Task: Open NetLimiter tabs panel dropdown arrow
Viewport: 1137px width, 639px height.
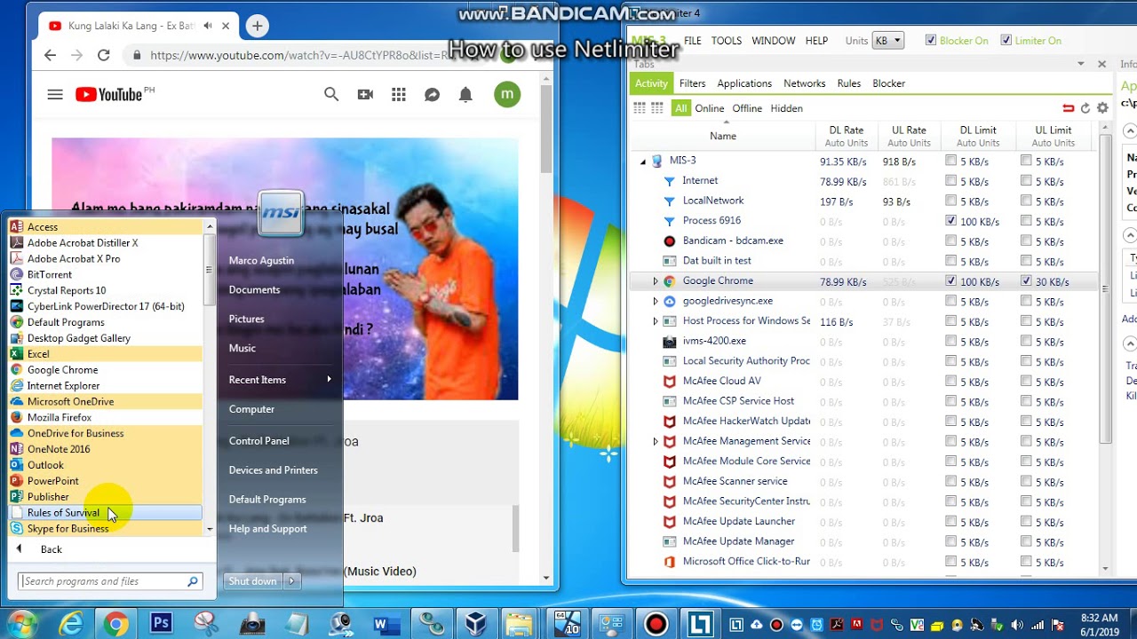Action: point(1081,64)
